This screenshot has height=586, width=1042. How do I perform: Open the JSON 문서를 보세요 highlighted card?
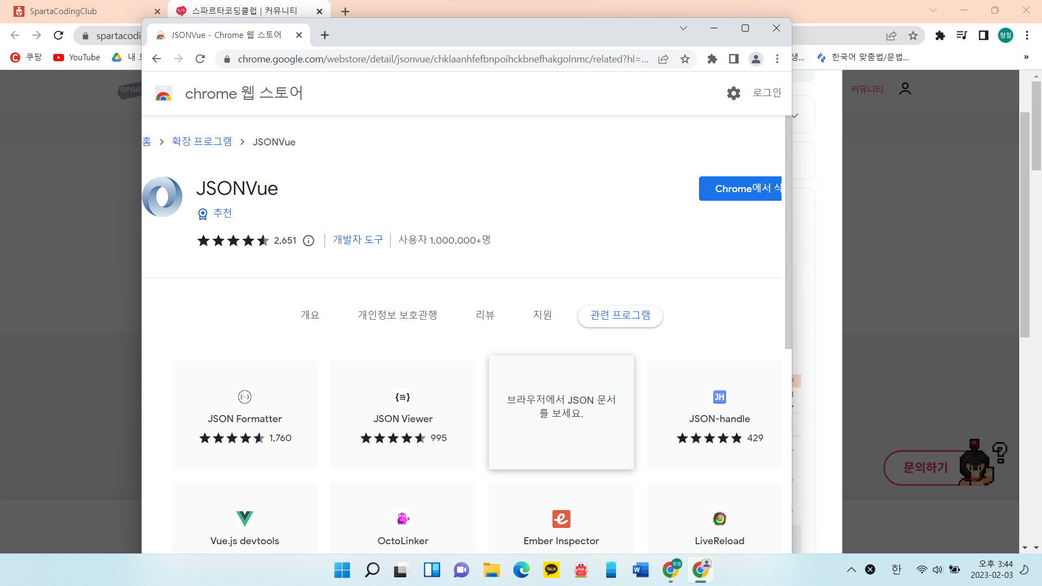(561, 412)
